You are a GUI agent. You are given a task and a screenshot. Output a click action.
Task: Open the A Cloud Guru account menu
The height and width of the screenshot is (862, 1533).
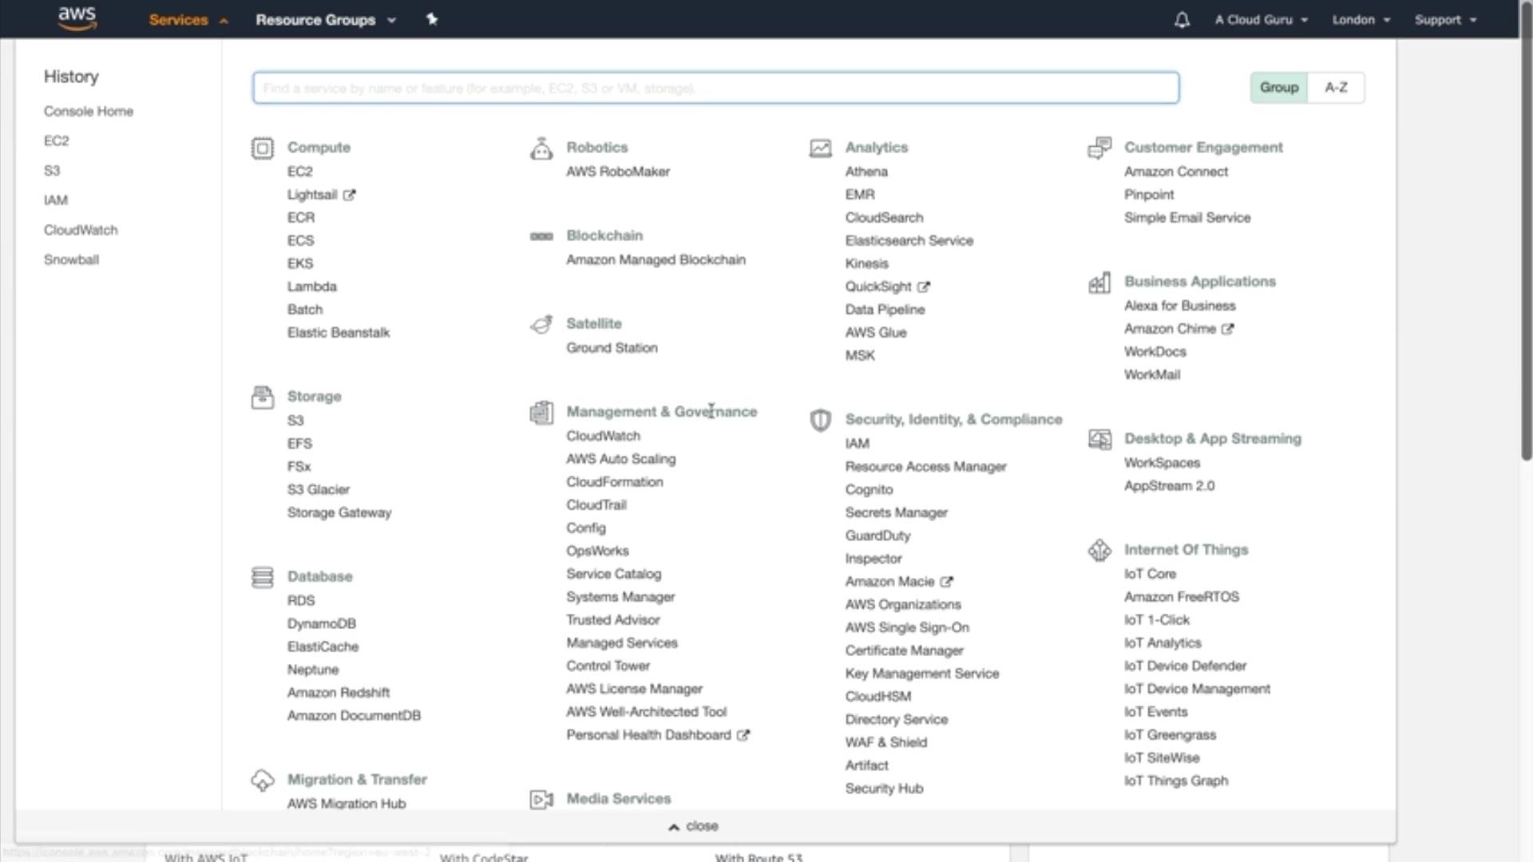[x=1261, y=20]
